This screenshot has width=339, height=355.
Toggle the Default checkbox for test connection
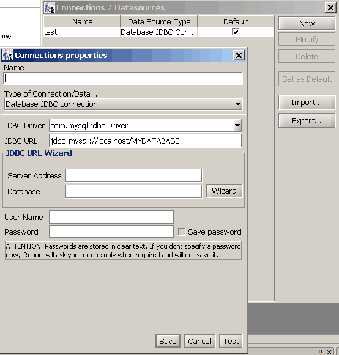(x=236, y=32)
